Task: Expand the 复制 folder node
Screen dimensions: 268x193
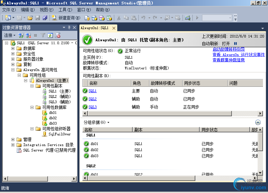Action: point(13,64)
